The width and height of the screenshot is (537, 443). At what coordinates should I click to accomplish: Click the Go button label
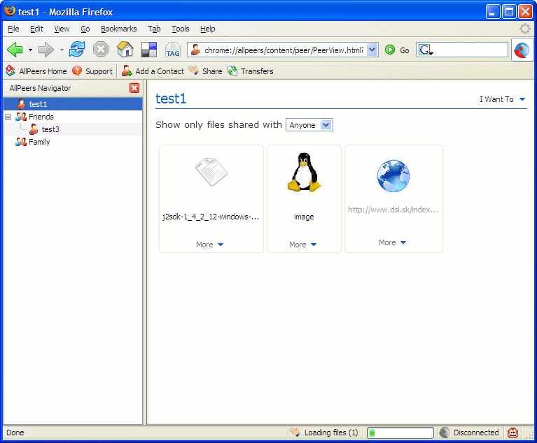(x=405, y=50)
